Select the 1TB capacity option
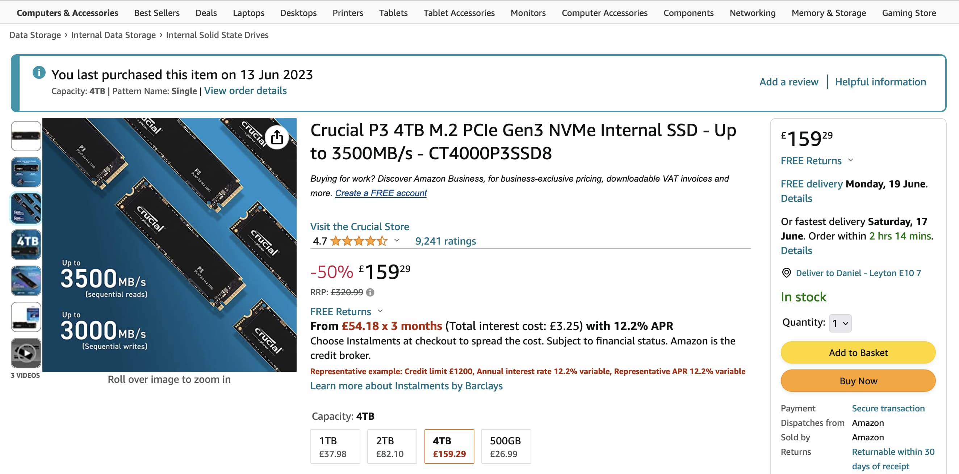 click(x=335, y=447)
